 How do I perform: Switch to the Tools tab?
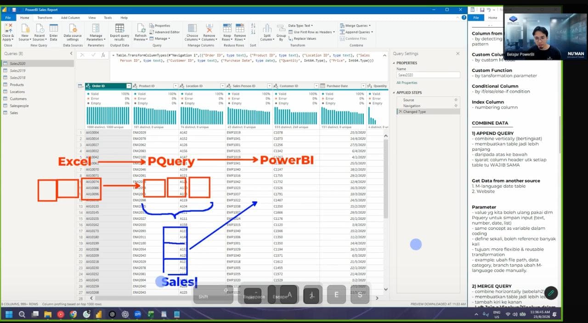click(107, 17)
